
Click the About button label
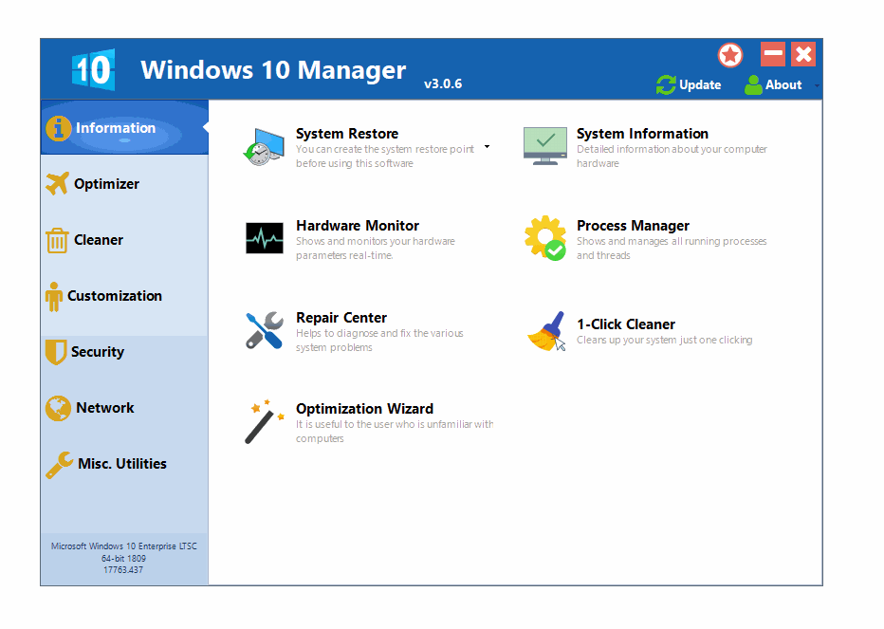(783, 85)
